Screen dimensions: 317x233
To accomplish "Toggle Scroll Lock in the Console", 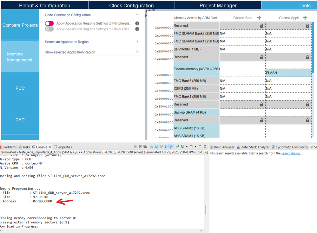I will point(156,147).
